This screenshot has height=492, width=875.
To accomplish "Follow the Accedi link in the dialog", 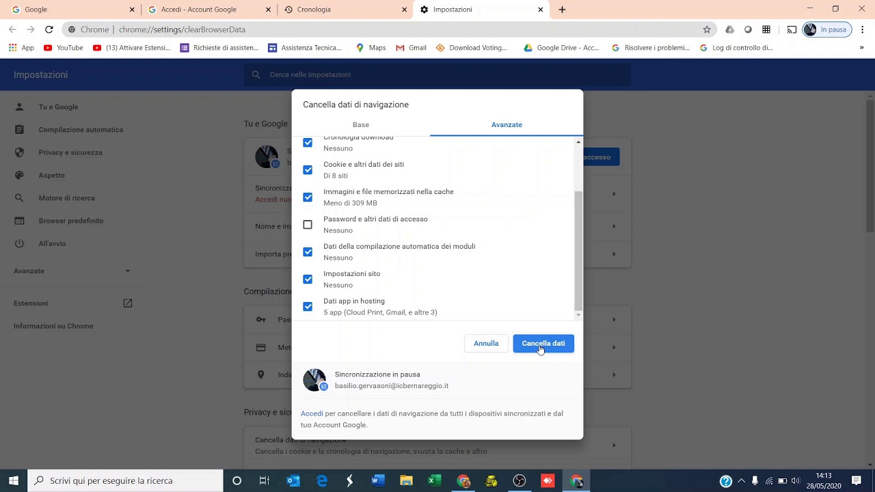I will point(312,413).
